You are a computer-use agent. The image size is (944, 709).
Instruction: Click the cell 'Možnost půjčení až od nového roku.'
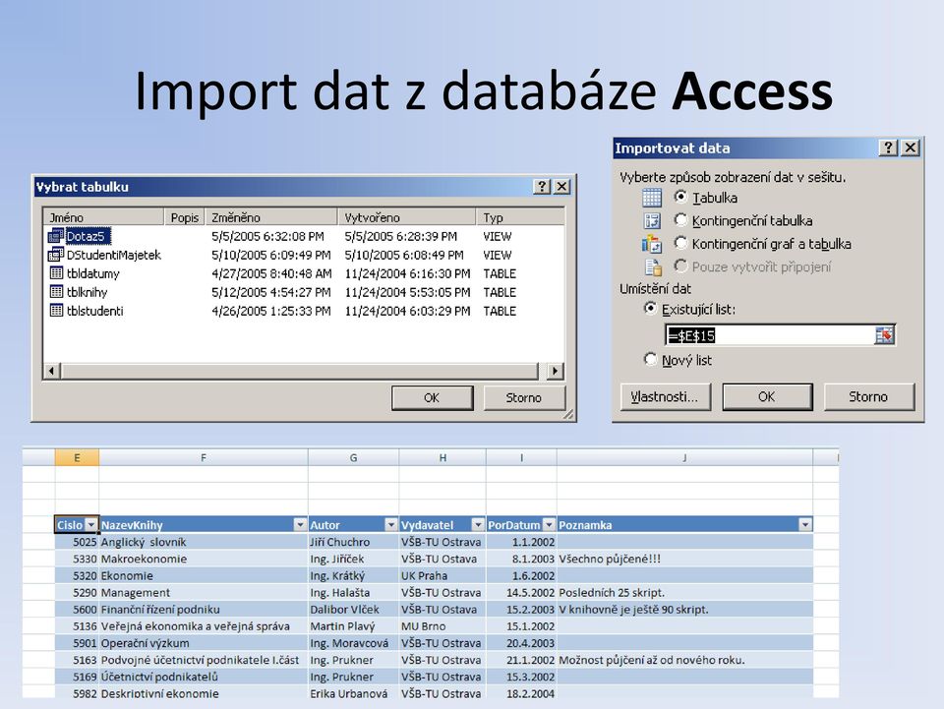click(x=685, y=660)
